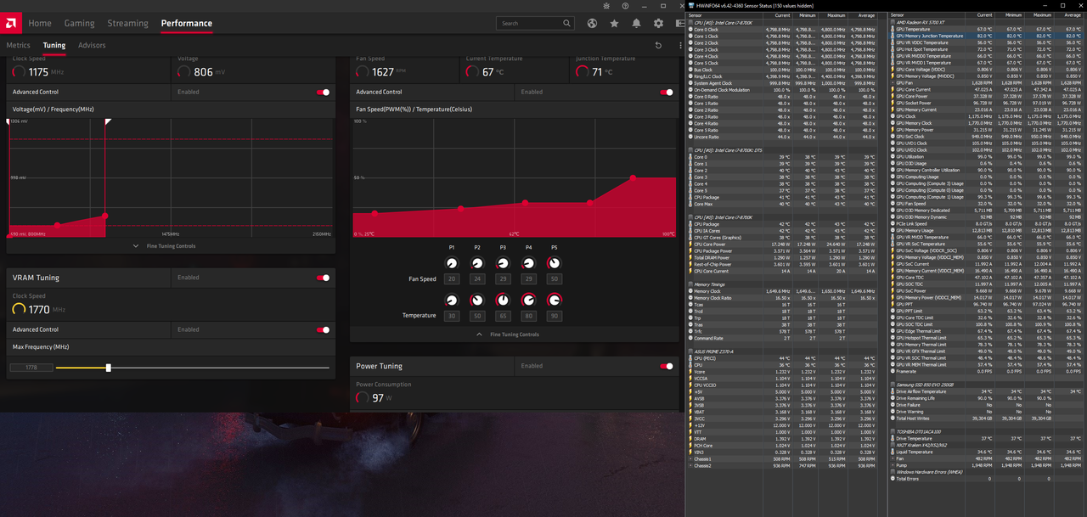Screen dimensions: 1087x517
Task: Select the Command Rate row
Action: pos(781,339)
